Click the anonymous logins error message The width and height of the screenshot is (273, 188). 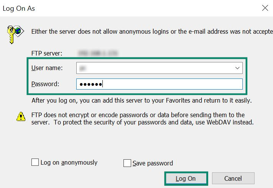[152, 32]
